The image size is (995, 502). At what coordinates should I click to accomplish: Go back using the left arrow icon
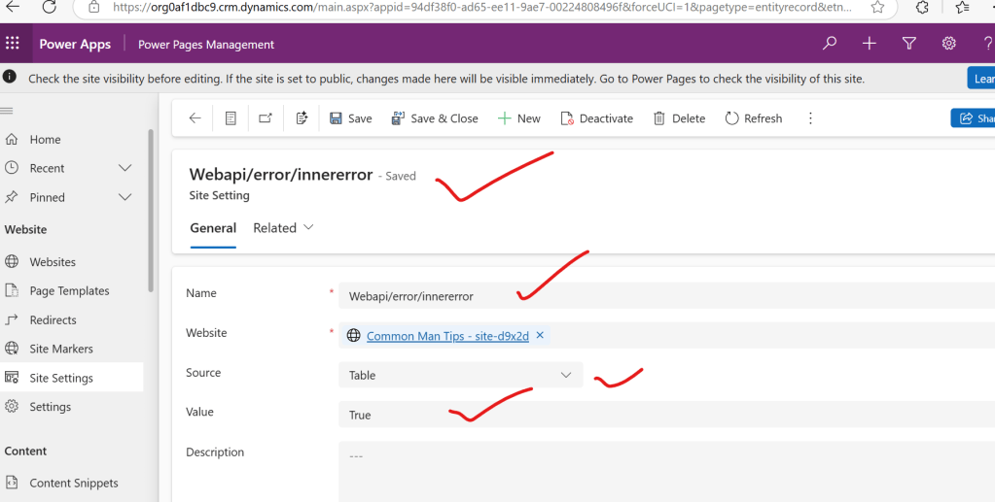point(195,118)
